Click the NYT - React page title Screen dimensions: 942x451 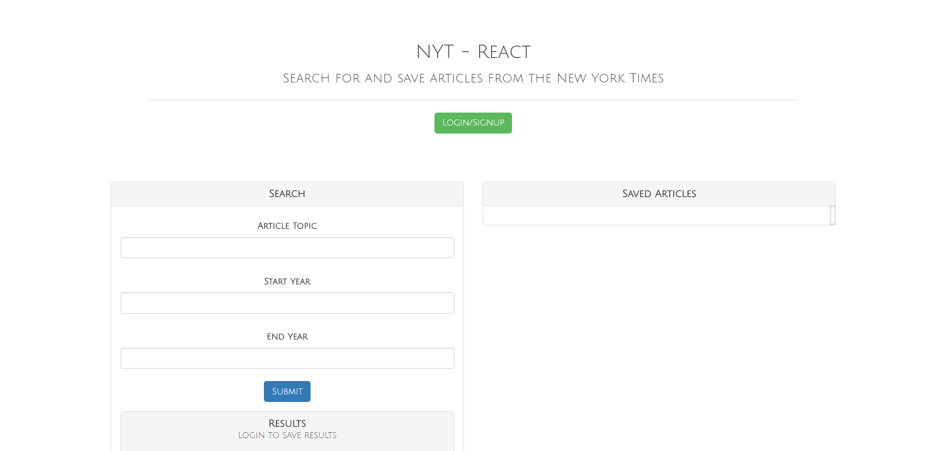[473, 52]
